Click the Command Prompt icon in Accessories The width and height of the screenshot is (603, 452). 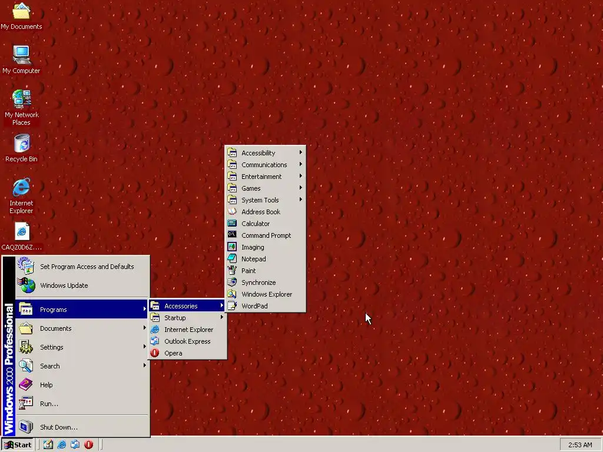(x=232, y=235)
